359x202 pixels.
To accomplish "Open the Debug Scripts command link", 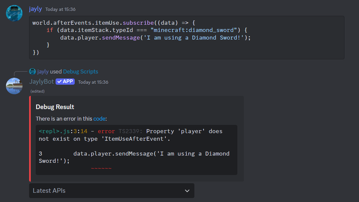I will click(80, 72).
